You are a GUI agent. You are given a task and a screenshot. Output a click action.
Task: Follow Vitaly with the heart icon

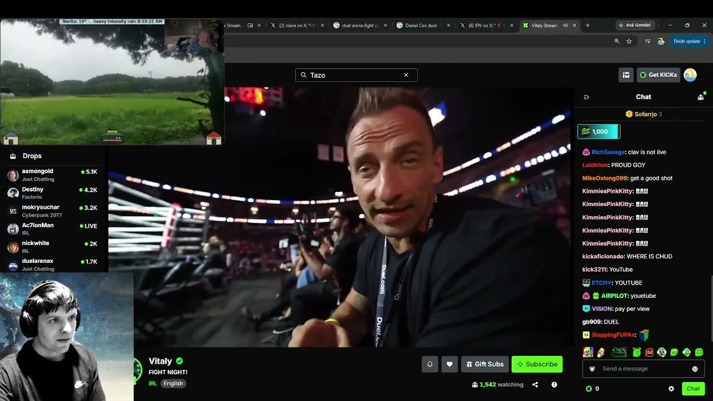pyautogui.click(x=450, y=364)
